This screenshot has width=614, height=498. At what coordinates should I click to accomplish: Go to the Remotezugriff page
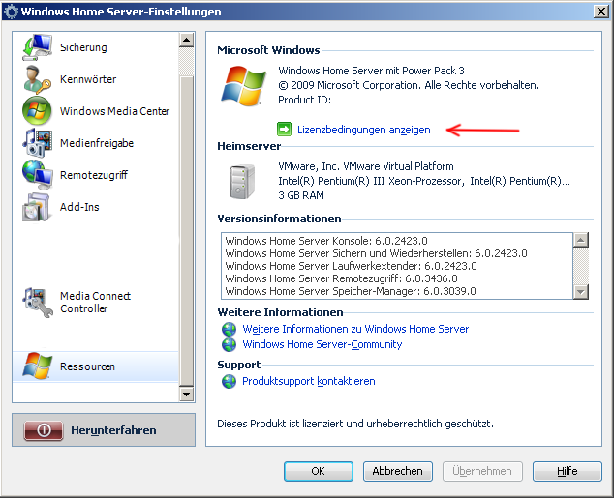point(94,175)
